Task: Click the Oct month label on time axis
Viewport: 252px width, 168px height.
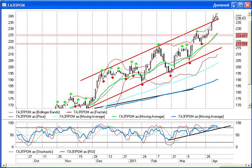Action: [x=36, y=161]
